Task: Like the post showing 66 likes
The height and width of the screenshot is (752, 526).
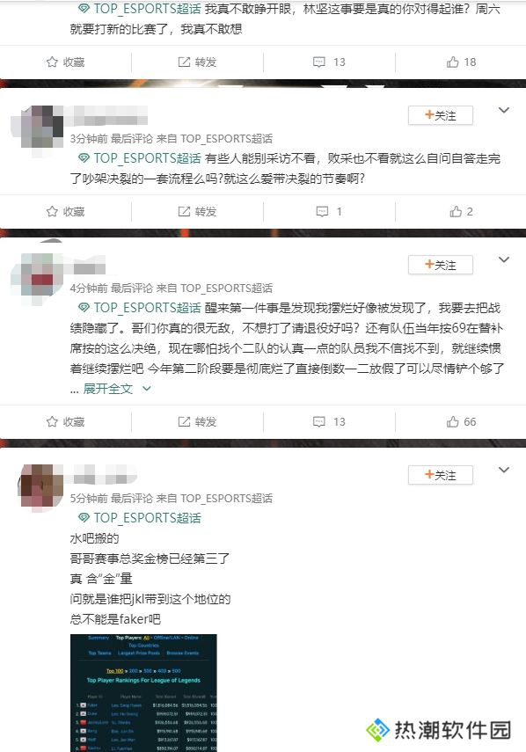Action: coord(461,422)
